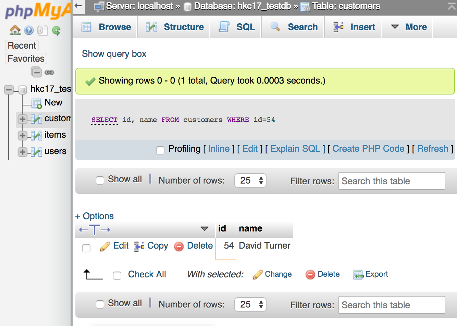Reload navigation panel green icon

pos(56,31)
